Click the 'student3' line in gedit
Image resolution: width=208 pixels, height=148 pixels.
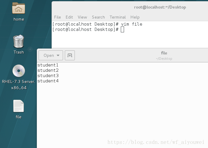click(x=48, y=76)
